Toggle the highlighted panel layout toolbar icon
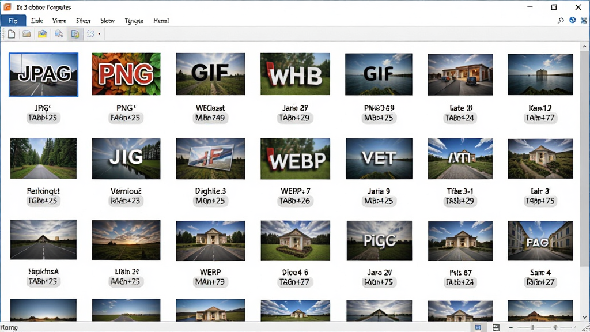Screen dimensions: 590x332 tap(75, 34)
